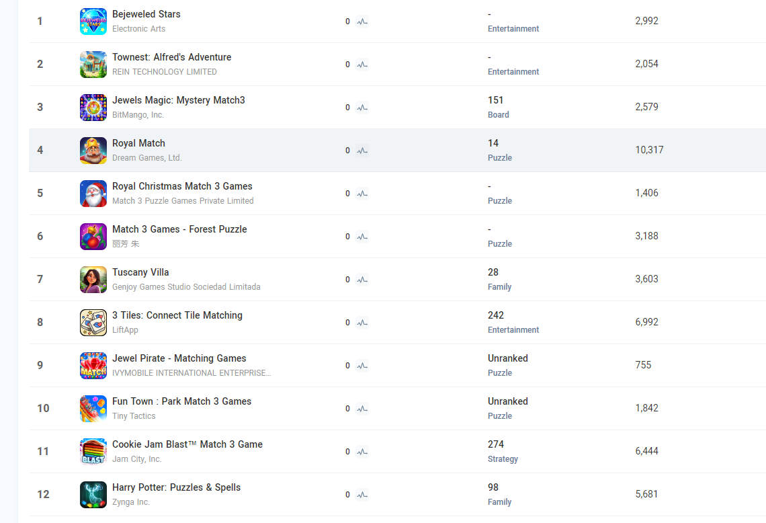The width and height of the screenshot is (766, 523).
Task: Click trend graph icon for Tuscany Villa
Action: coord(362,280)
